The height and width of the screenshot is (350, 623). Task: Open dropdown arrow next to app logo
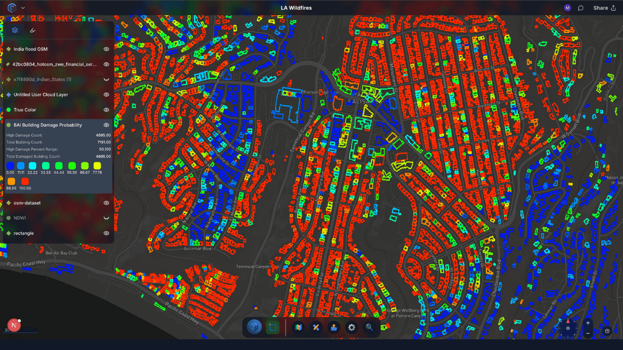tap(23, 8)
